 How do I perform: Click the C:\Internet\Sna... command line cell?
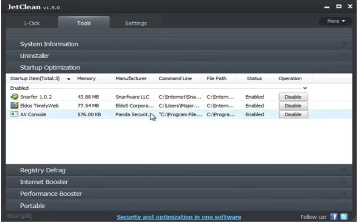(180, 97)
